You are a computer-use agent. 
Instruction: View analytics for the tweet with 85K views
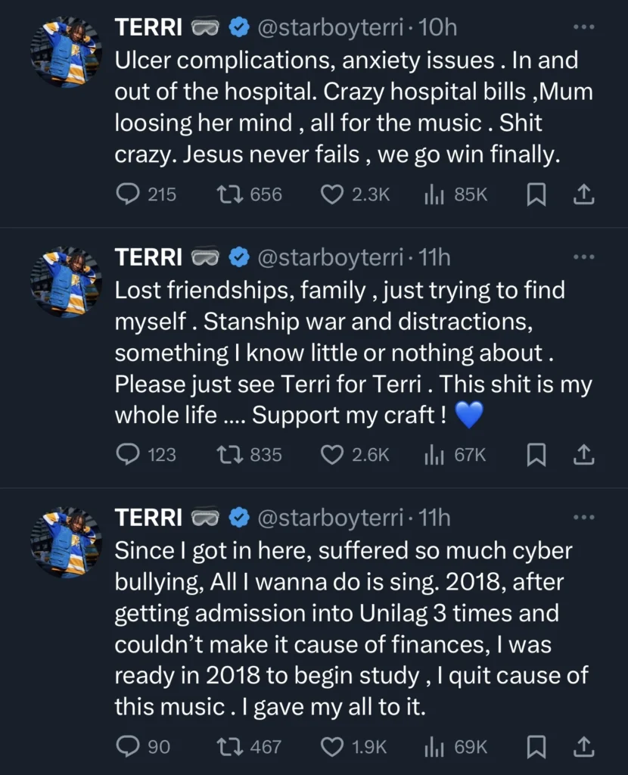434,195
